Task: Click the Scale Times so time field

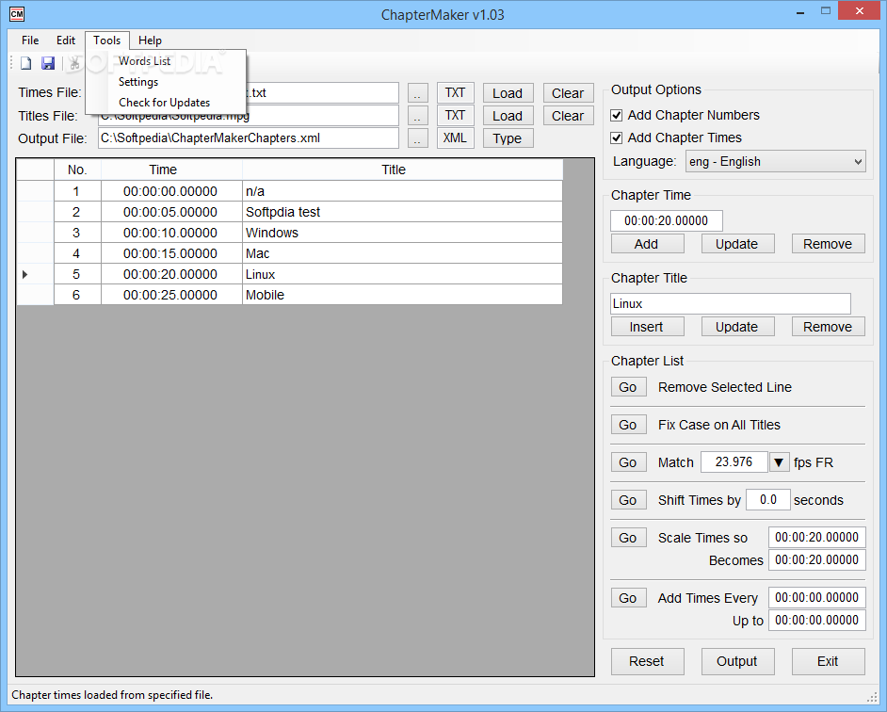Action: [x=817, y=538]
